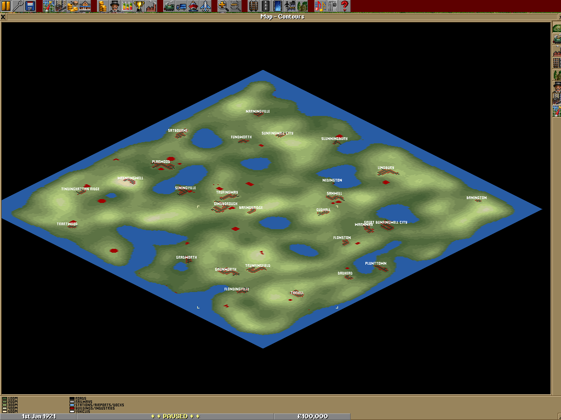Open sound and music notes icon
The width and height of the screenshot is (561, 420).
point(320,6)
